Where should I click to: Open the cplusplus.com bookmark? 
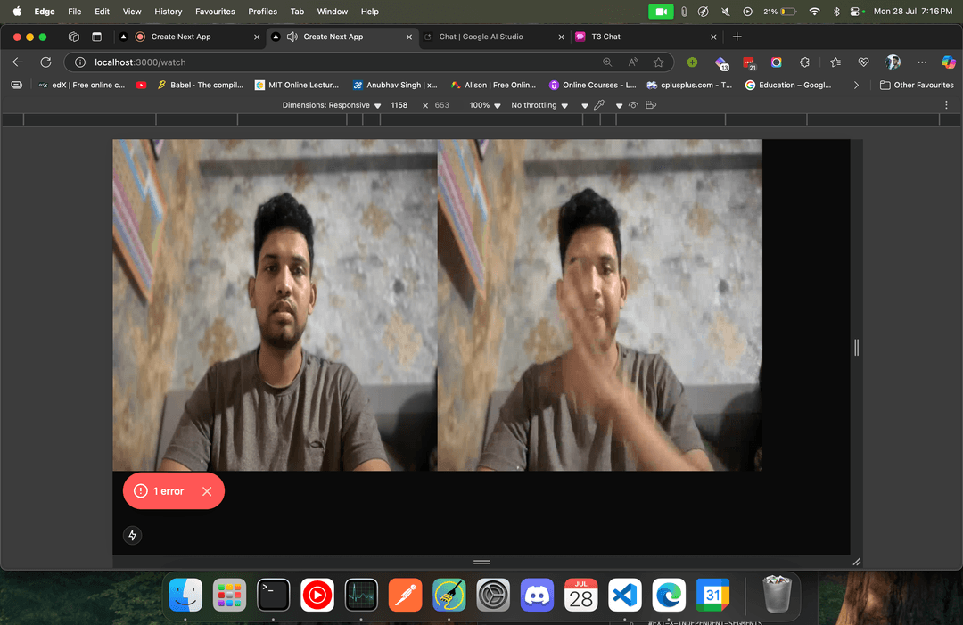click(x=686, y=85)
